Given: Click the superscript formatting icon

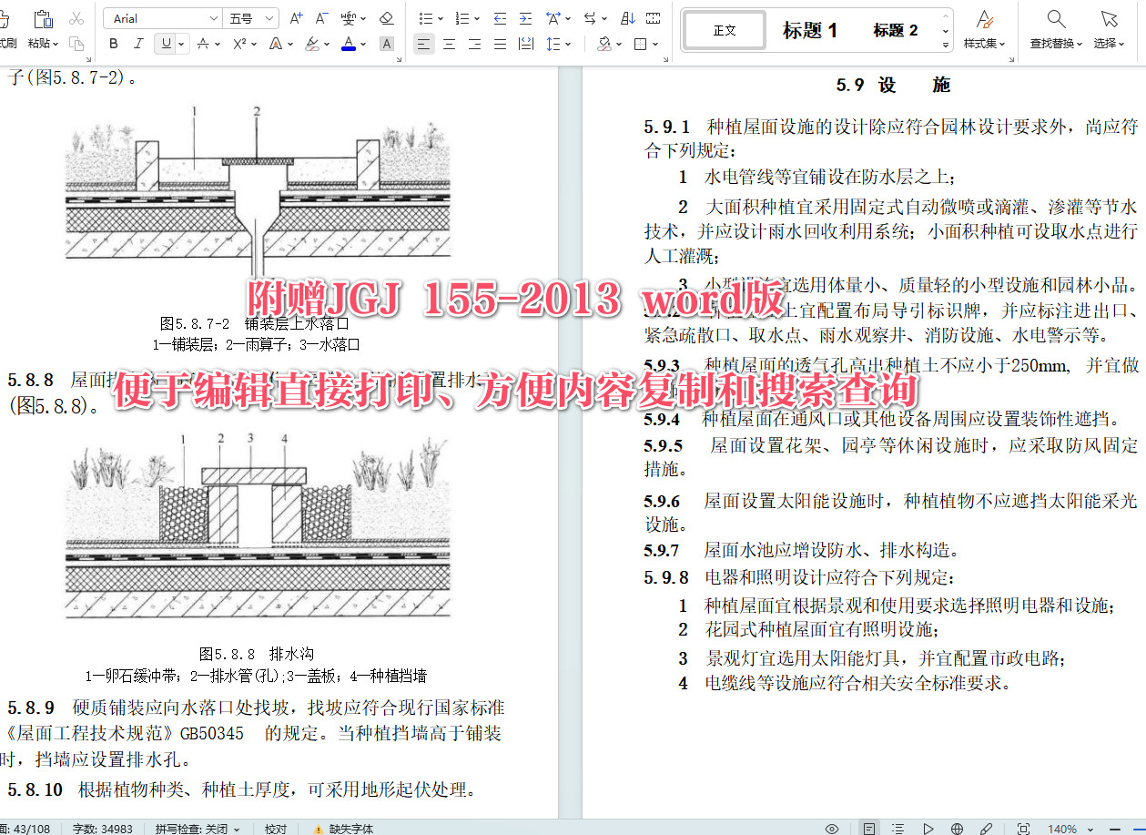Looking at the screenshot, I should coord(239,43).
